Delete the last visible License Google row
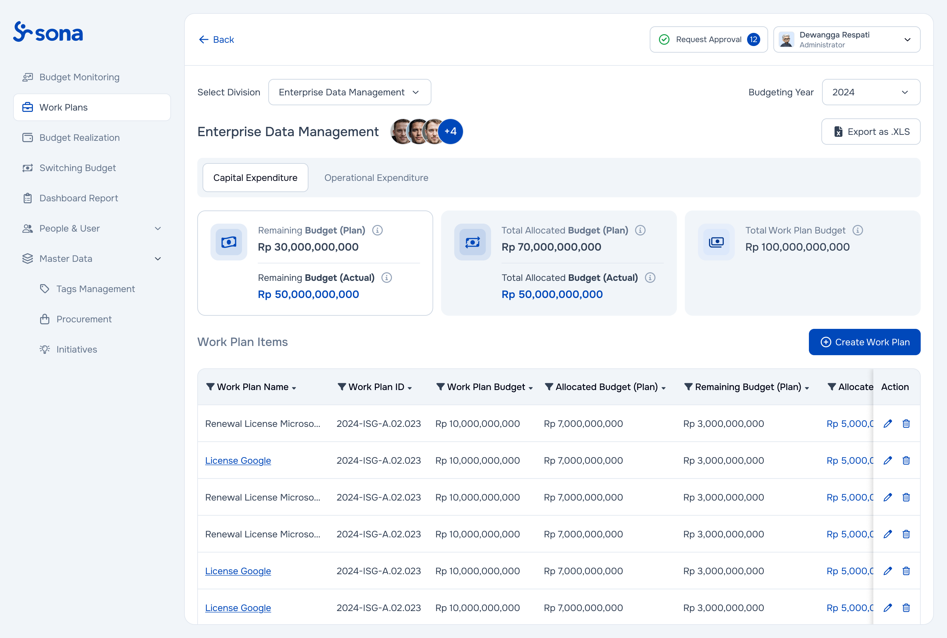Screen dimensions: 947x638 click(906, 607)
